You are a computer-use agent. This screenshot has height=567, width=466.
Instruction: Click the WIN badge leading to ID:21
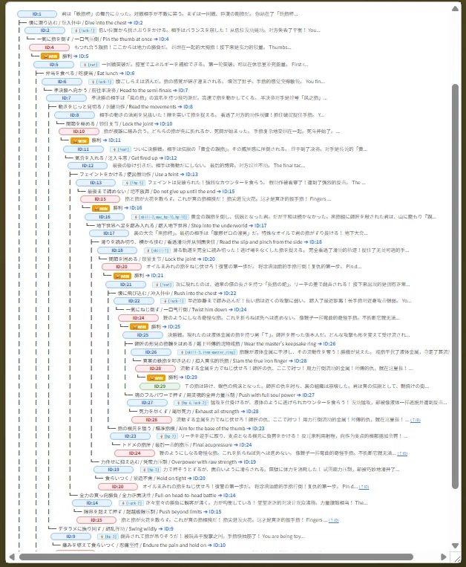pyautogui.click(x=122, y=276)
